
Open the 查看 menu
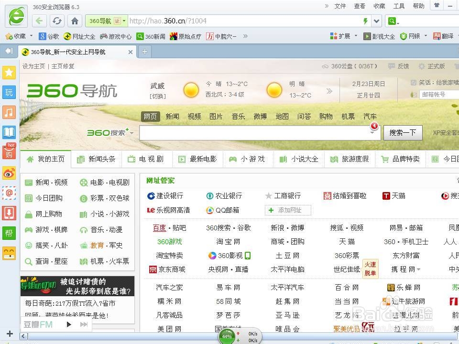[x=360, y=6]
